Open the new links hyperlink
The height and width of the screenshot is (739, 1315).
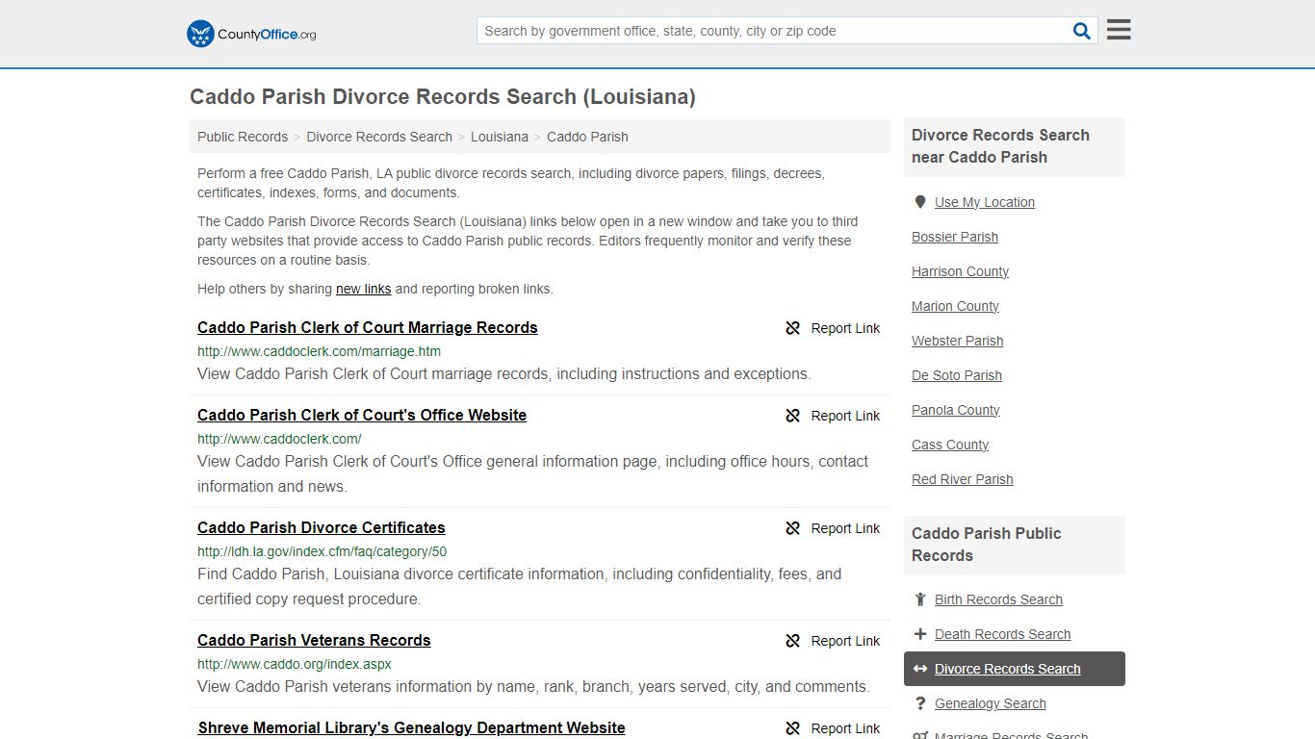(x=364, y=289)
